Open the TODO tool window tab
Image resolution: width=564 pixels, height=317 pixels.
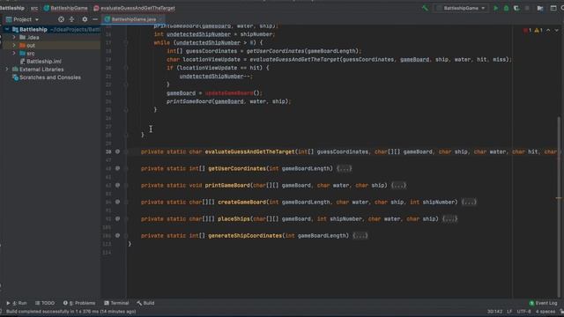pyautogui.click(x=45, y=303)
